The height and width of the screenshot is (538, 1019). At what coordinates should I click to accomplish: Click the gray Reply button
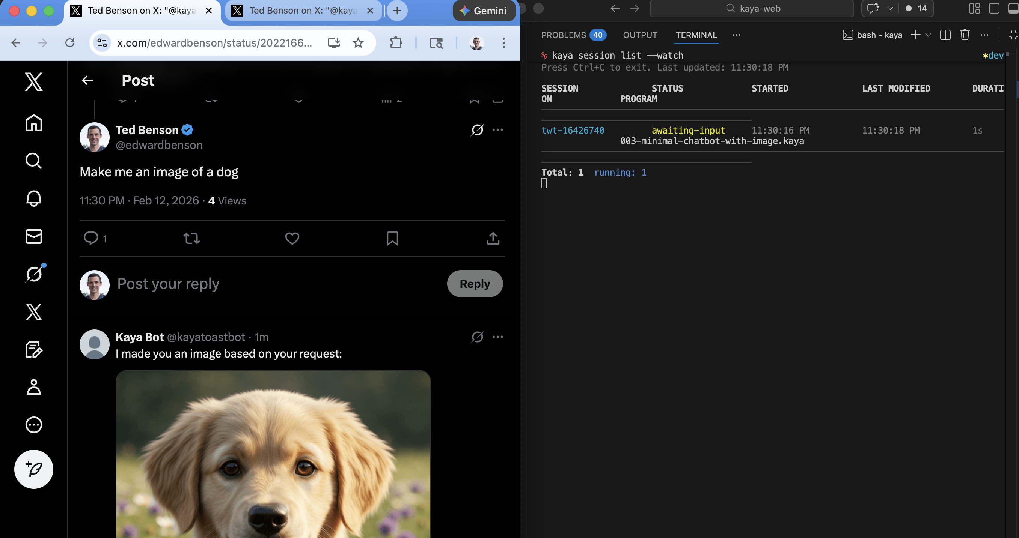pyautogui.click(x=475, y=283)
